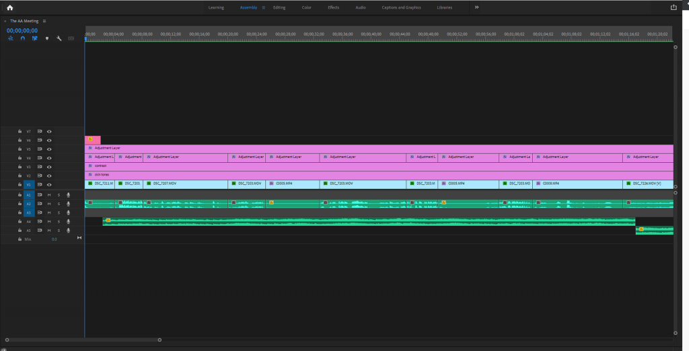689x351 pixels.
Task: Hide track V5 using eye icon
Action: (x=49, y=149)
